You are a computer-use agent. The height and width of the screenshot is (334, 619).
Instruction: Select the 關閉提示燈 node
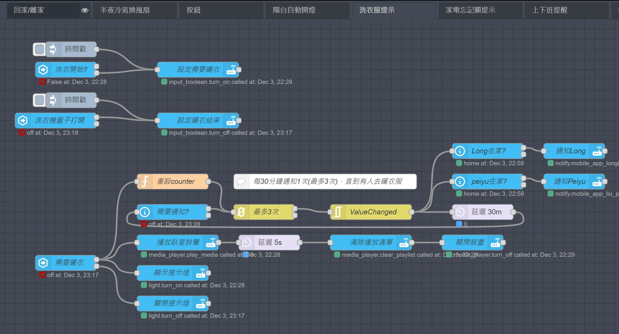171,303
